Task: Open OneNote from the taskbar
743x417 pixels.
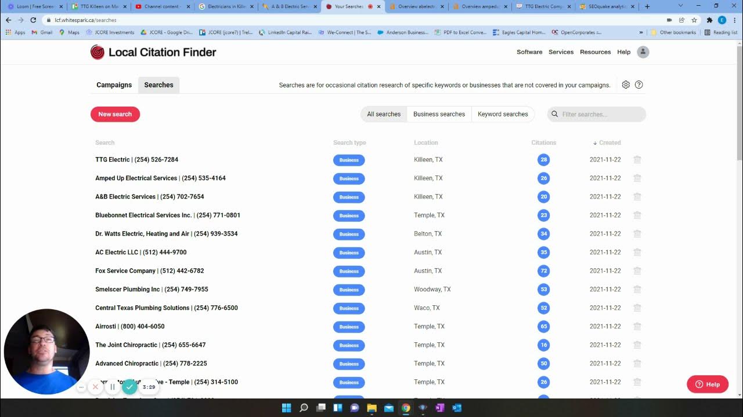Action: click(x=439, y=408)
